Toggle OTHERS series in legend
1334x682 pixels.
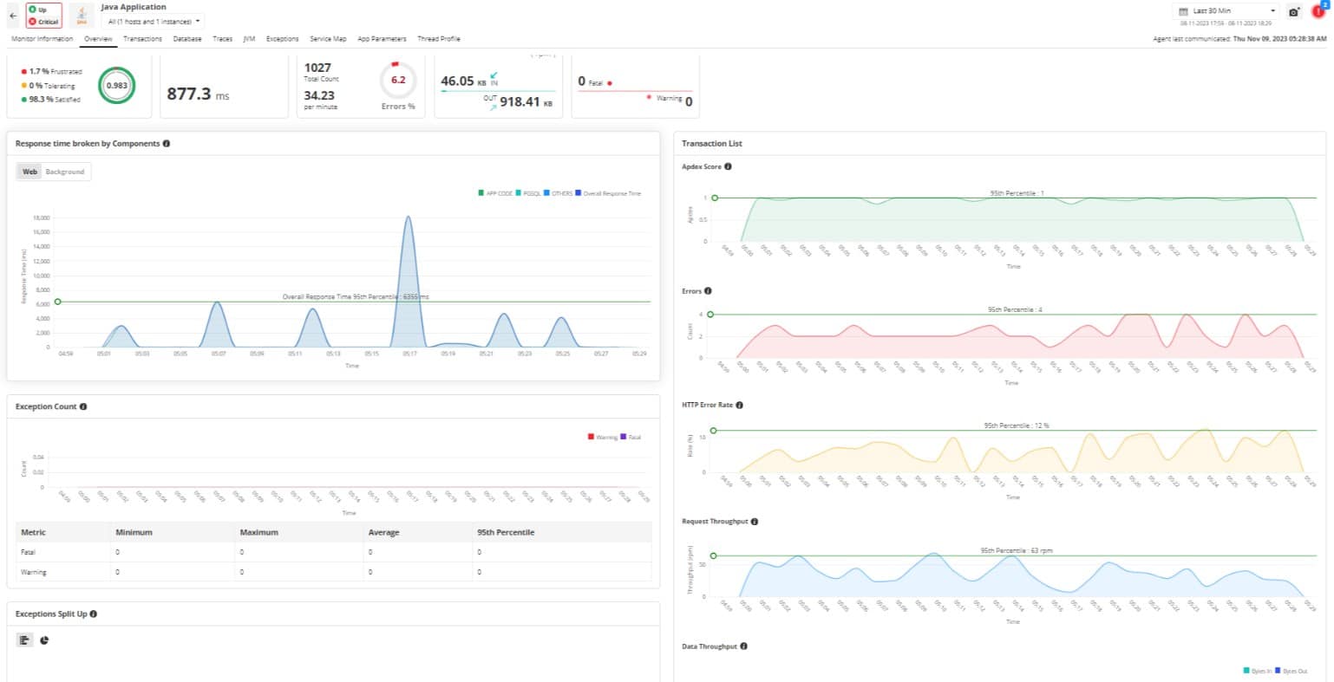pyautogui.click(x=559, y=193)
